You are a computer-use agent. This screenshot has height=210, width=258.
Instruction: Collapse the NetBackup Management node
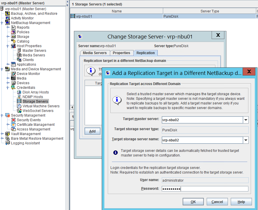point(2,23)
